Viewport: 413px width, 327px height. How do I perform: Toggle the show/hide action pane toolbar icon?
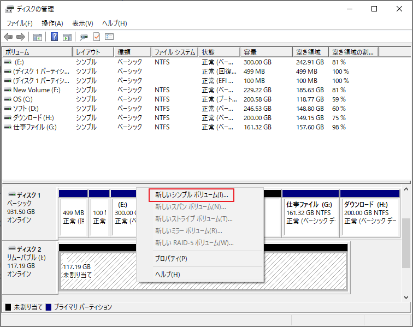coord(67,37)
